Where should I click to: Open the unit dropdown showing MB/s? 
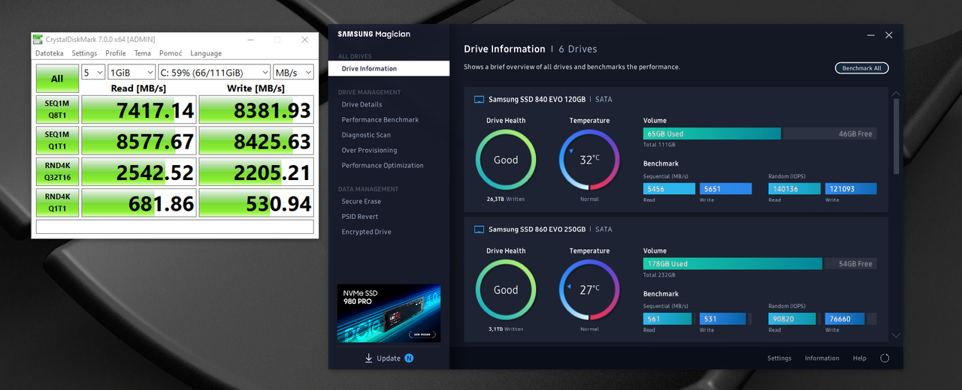point(293,73)
